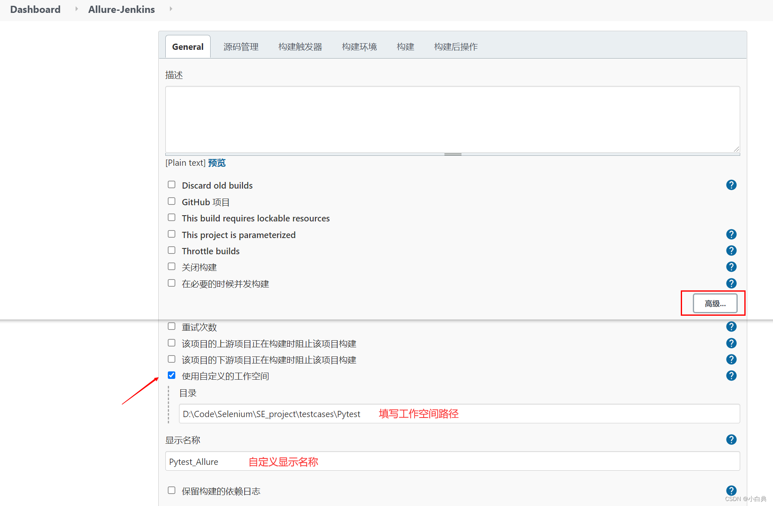Open the 构建触发器 tab

(x=300, y=47)
